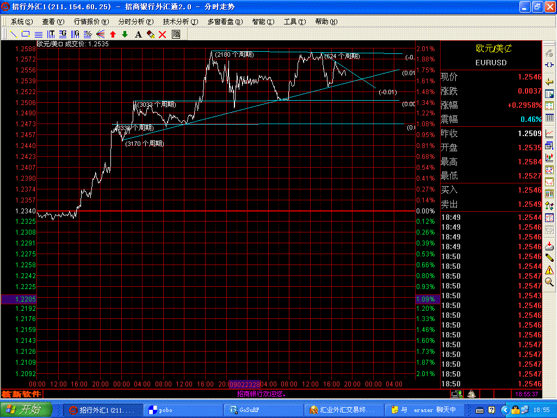The height and width of the screenshot is (418, 557).
Task: Open the 行情报价 menu
Action: tap(91, 22)
